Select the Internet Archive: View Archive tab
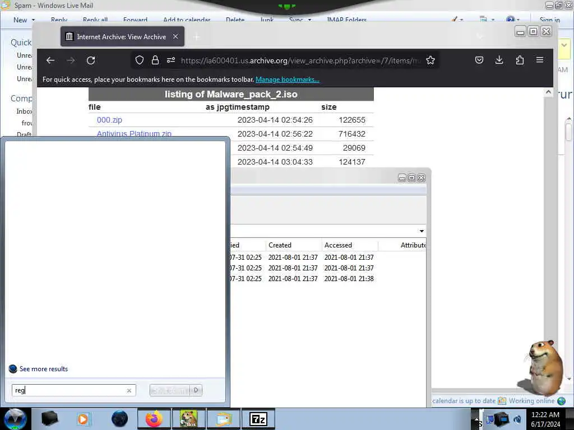 (x=122, y=36)
